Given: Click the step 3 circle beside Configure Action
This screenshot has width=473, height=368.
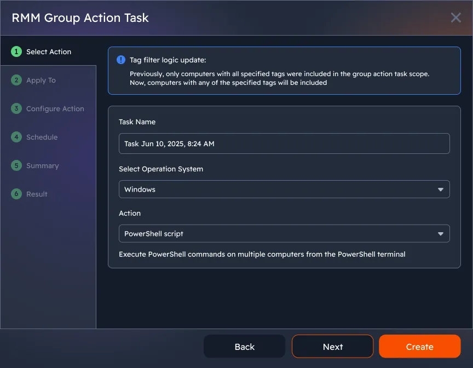Looking at the screenshot, I should [15, 108].
